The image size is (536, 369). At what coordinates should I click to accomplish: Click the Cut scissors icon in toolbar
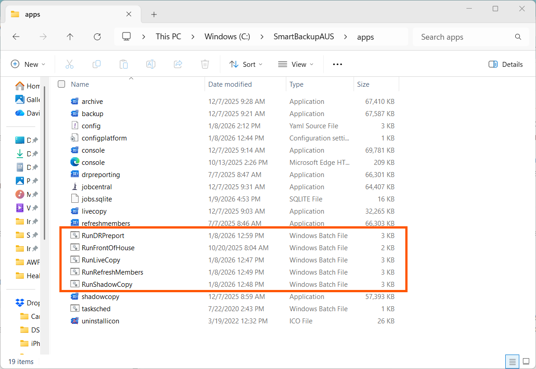pos(70,64)
